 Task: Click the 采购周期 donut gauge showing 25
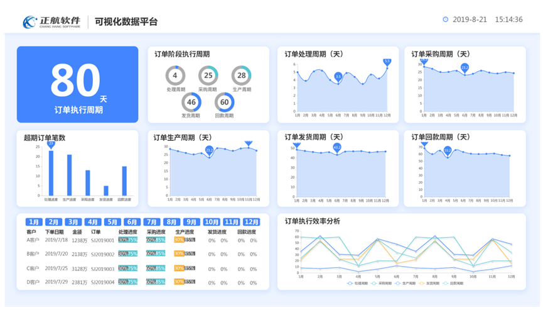208,75
